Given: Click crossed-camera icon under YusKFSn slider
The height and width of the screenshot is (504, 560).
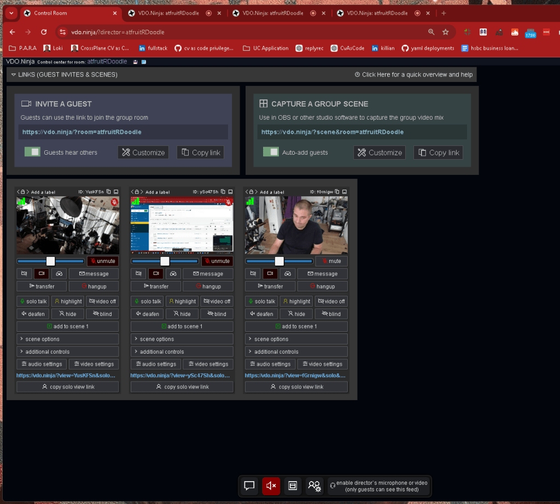Looking at the screenshot, I should click(24, 274).
